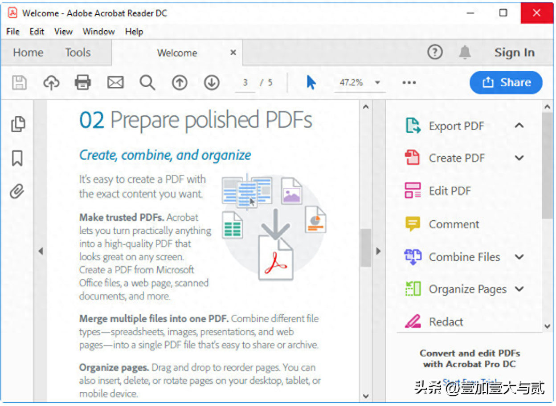Click the Redact label

point(446,322)
